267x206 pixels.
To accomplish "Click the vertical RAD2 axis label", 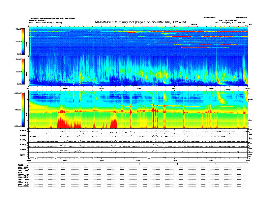I will 27,44.
